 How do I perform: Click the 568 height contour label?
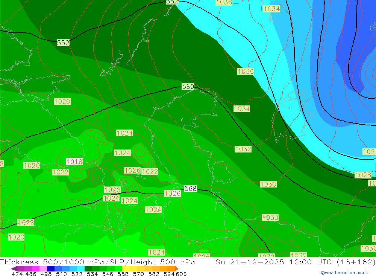click(191, 189)
